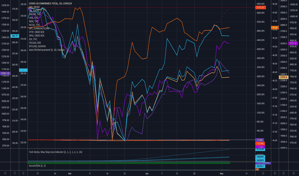Click the red 5835.26% percentage label
The height and width of the screenshot is (176, 299).
click(261, 7)
